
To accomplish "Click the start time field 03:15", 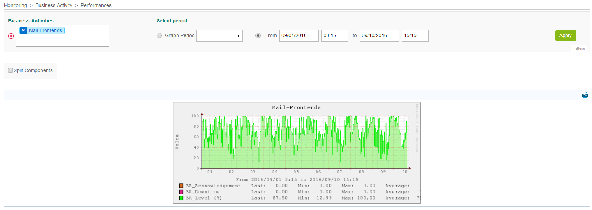I will [335, 36].
